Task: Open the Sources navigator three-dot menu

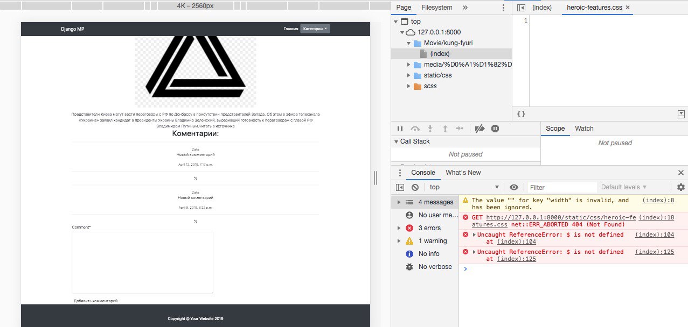Action: (x=503, y=8)
